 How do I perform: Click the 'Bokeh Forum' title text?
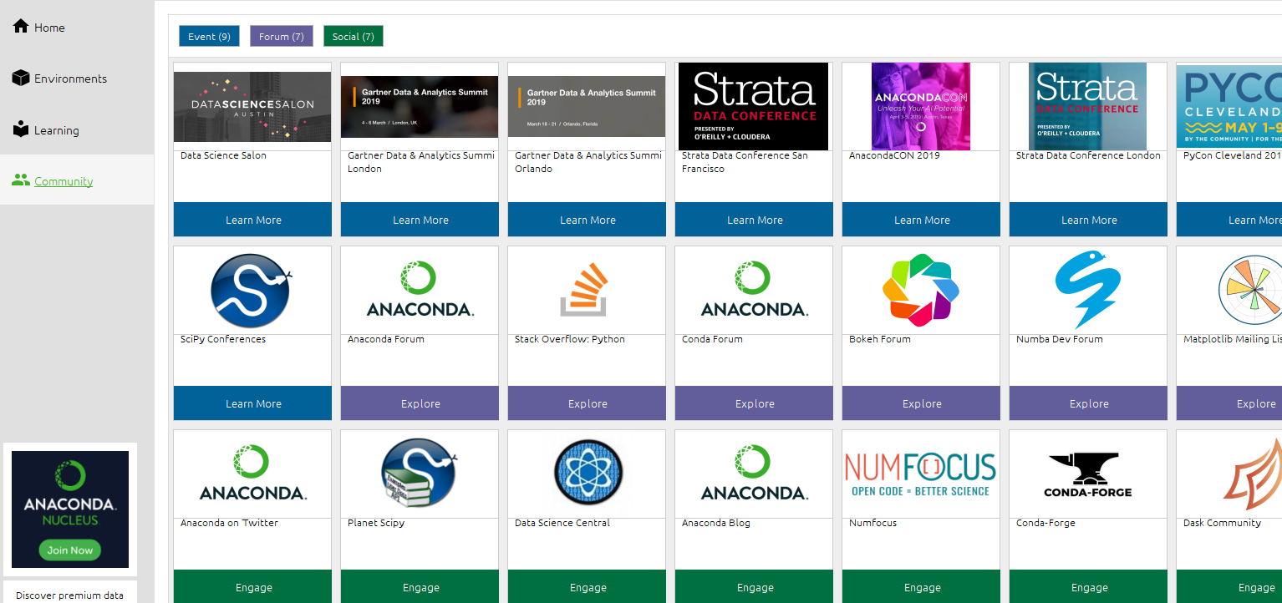880,339
